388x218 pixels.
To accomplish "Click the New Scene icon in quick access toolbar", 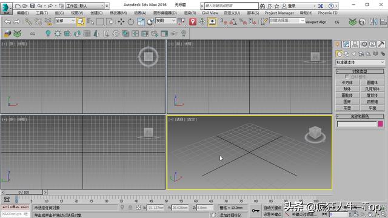I will tap(18, 5).
